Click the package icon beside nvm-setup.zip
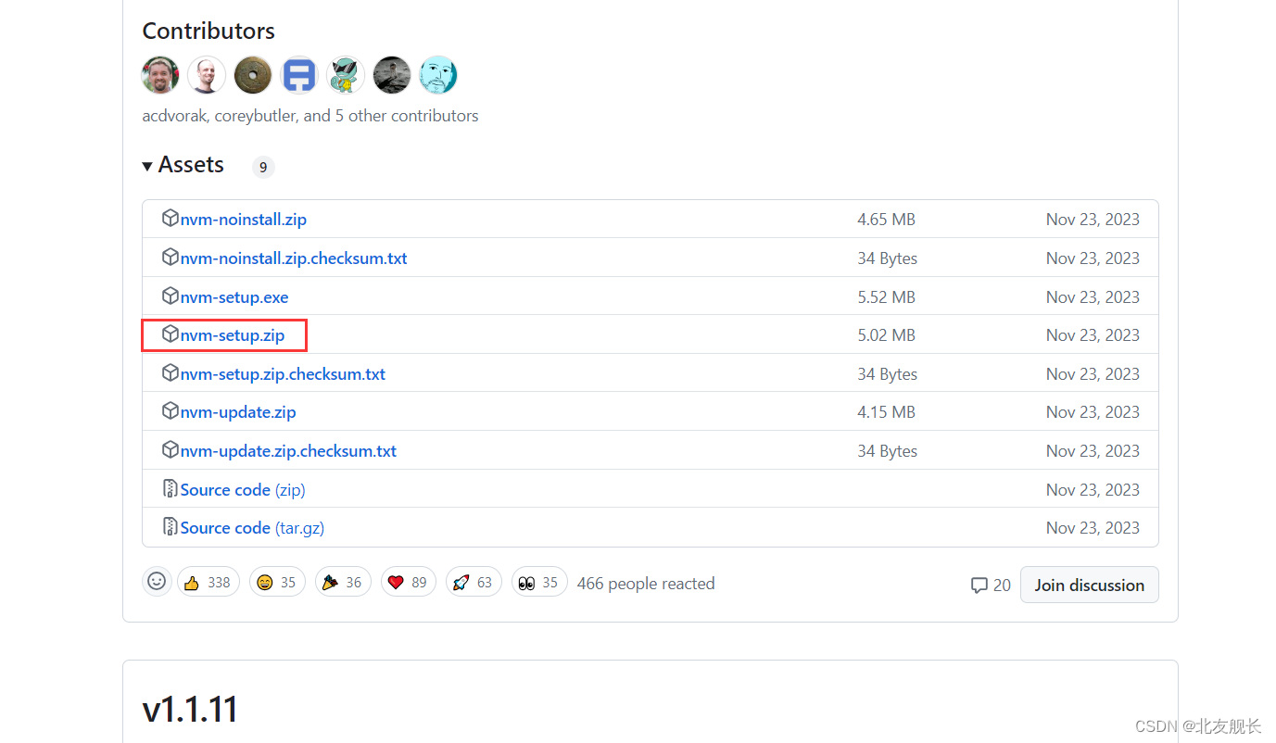Viewport: 1276px width, 743px height. [x=170, y=334]
